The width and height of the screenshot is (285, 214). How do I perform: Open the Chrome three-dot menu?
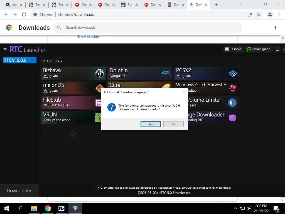tap(279, 14)
